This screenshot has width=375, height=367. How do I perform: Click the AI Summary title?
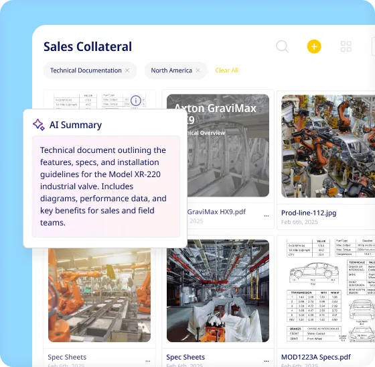point(76,125)
